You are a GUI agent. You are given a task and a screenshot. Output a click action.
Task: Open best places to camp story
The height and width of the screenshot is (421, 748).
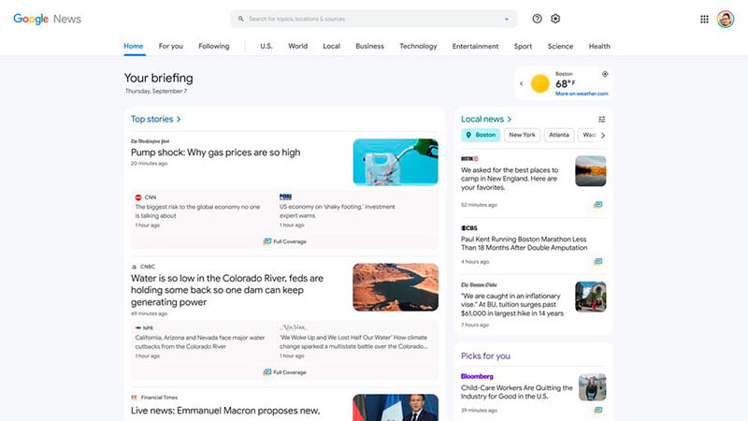click(510, 179)
